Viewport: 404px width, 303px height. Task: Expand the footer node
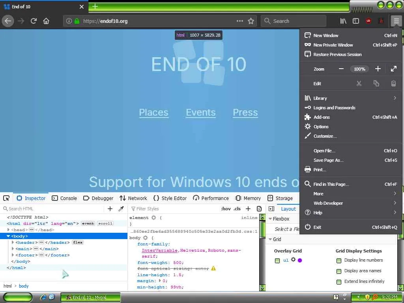point(13,255)
